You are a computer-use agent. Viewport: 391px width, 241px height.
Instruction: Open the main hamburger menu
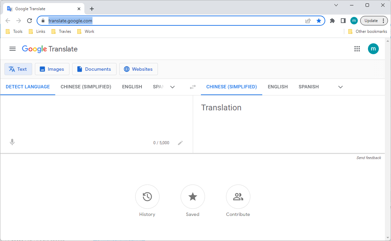[13, 49]
